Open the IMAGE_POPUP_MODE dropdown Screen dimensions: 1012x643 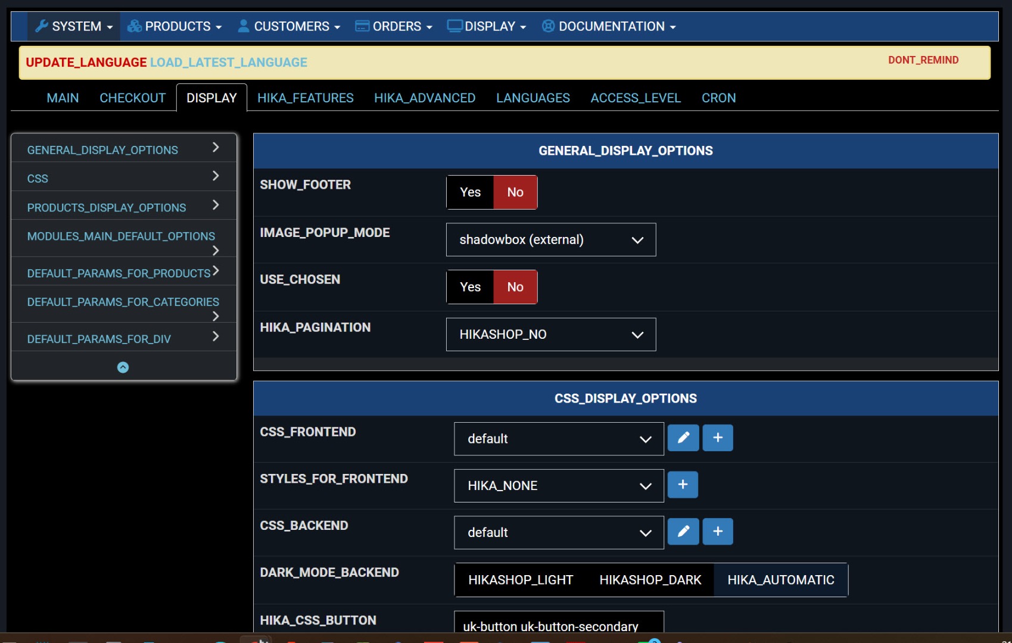[x=551, y=240]
